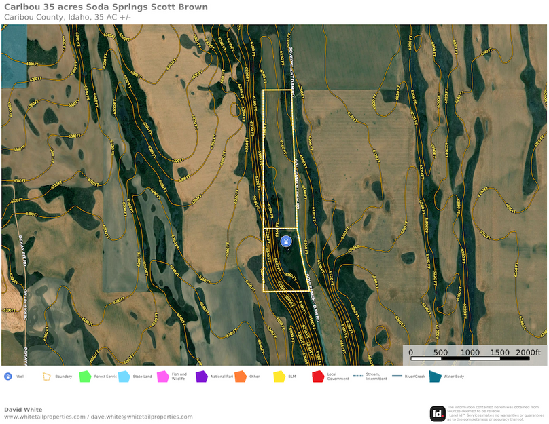The width and height of the screenshot is (549, 424).
Task: Select the pink Fish and Wildlife swatch
Action: 162,377
